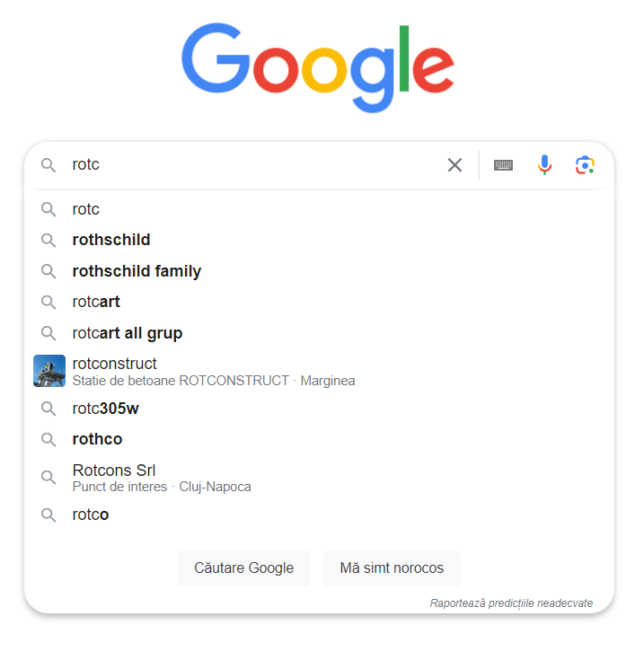
Task: Click the search icon beside rotc305w
Action: coord(49,409)
